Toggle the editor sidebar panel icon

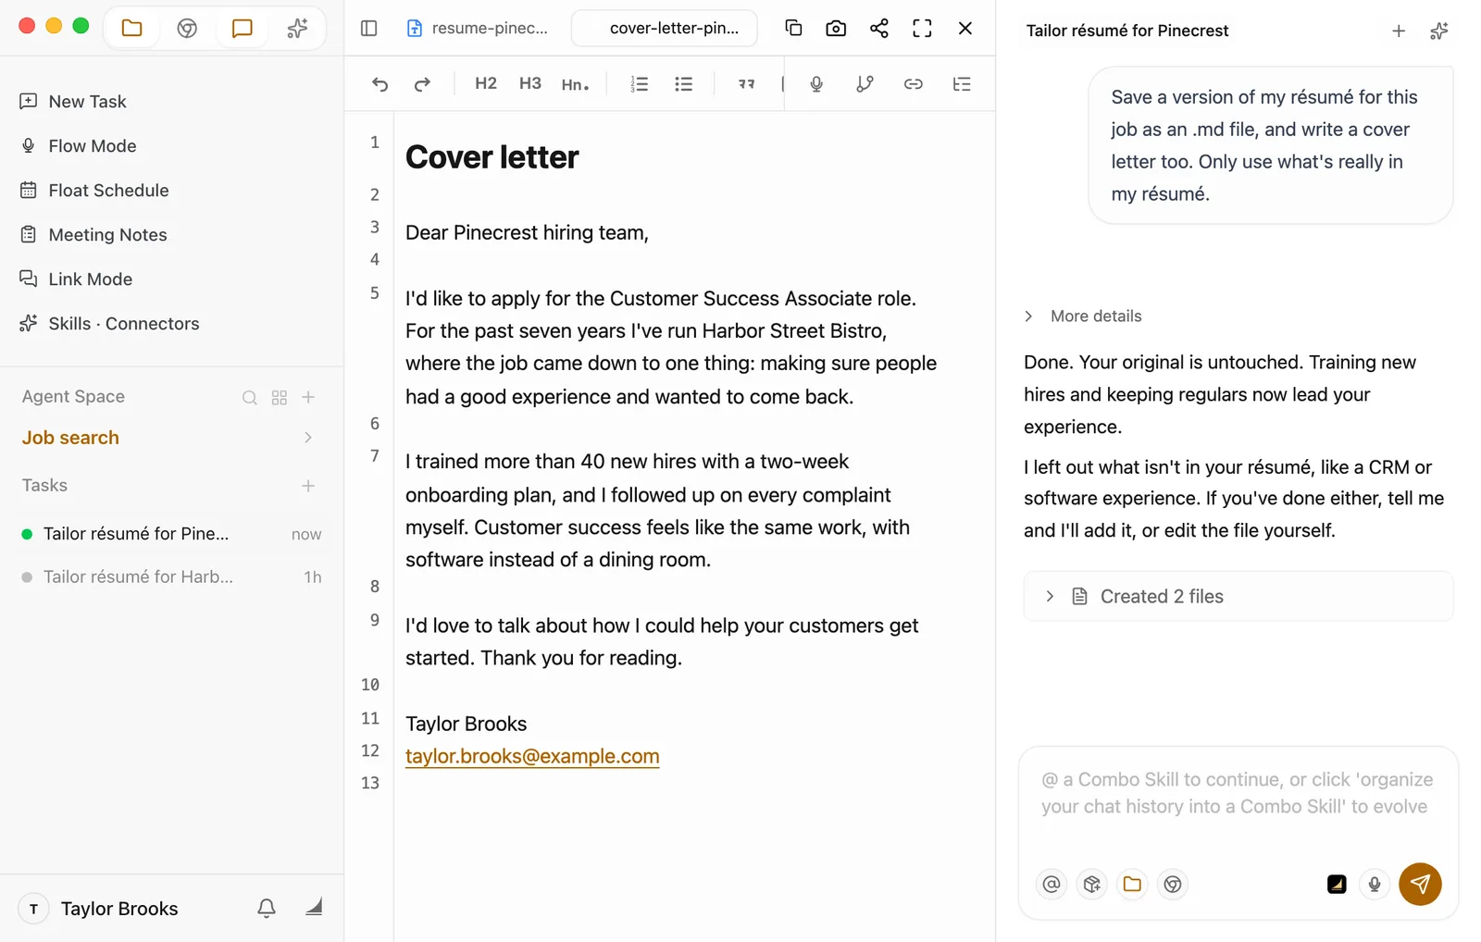point(368,28)
